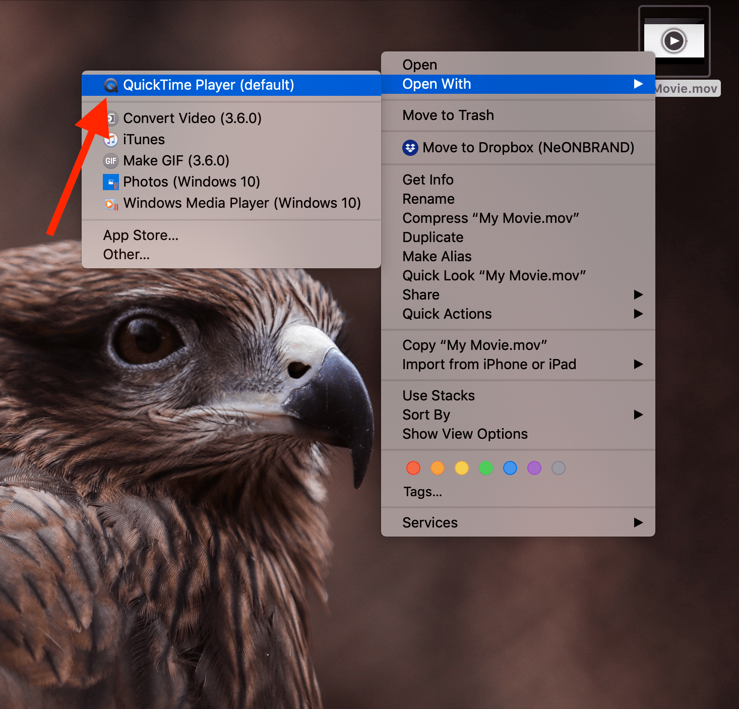Click the play icon on the movie thumbnail

point(674,41)
